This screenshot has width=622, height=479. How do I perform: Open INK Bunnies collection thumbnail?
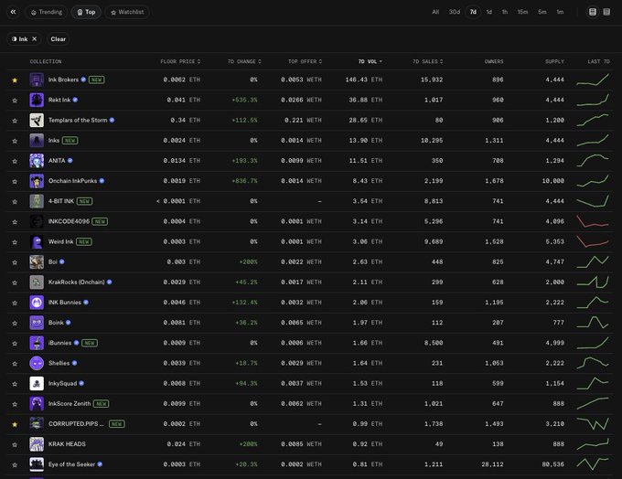(x=37, y=303)
